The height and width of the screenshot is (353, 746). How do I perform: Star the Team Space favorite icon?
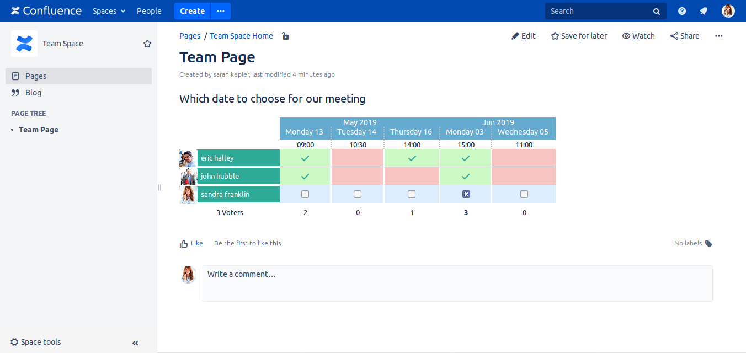click(147, 44)
